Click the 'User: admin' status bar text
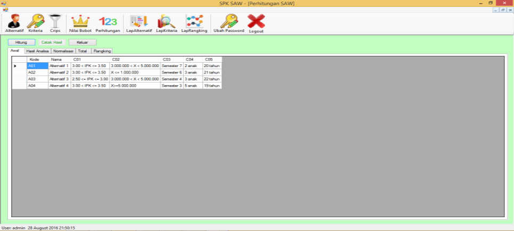This screenshot has width=514, height=231. point(13,228)
